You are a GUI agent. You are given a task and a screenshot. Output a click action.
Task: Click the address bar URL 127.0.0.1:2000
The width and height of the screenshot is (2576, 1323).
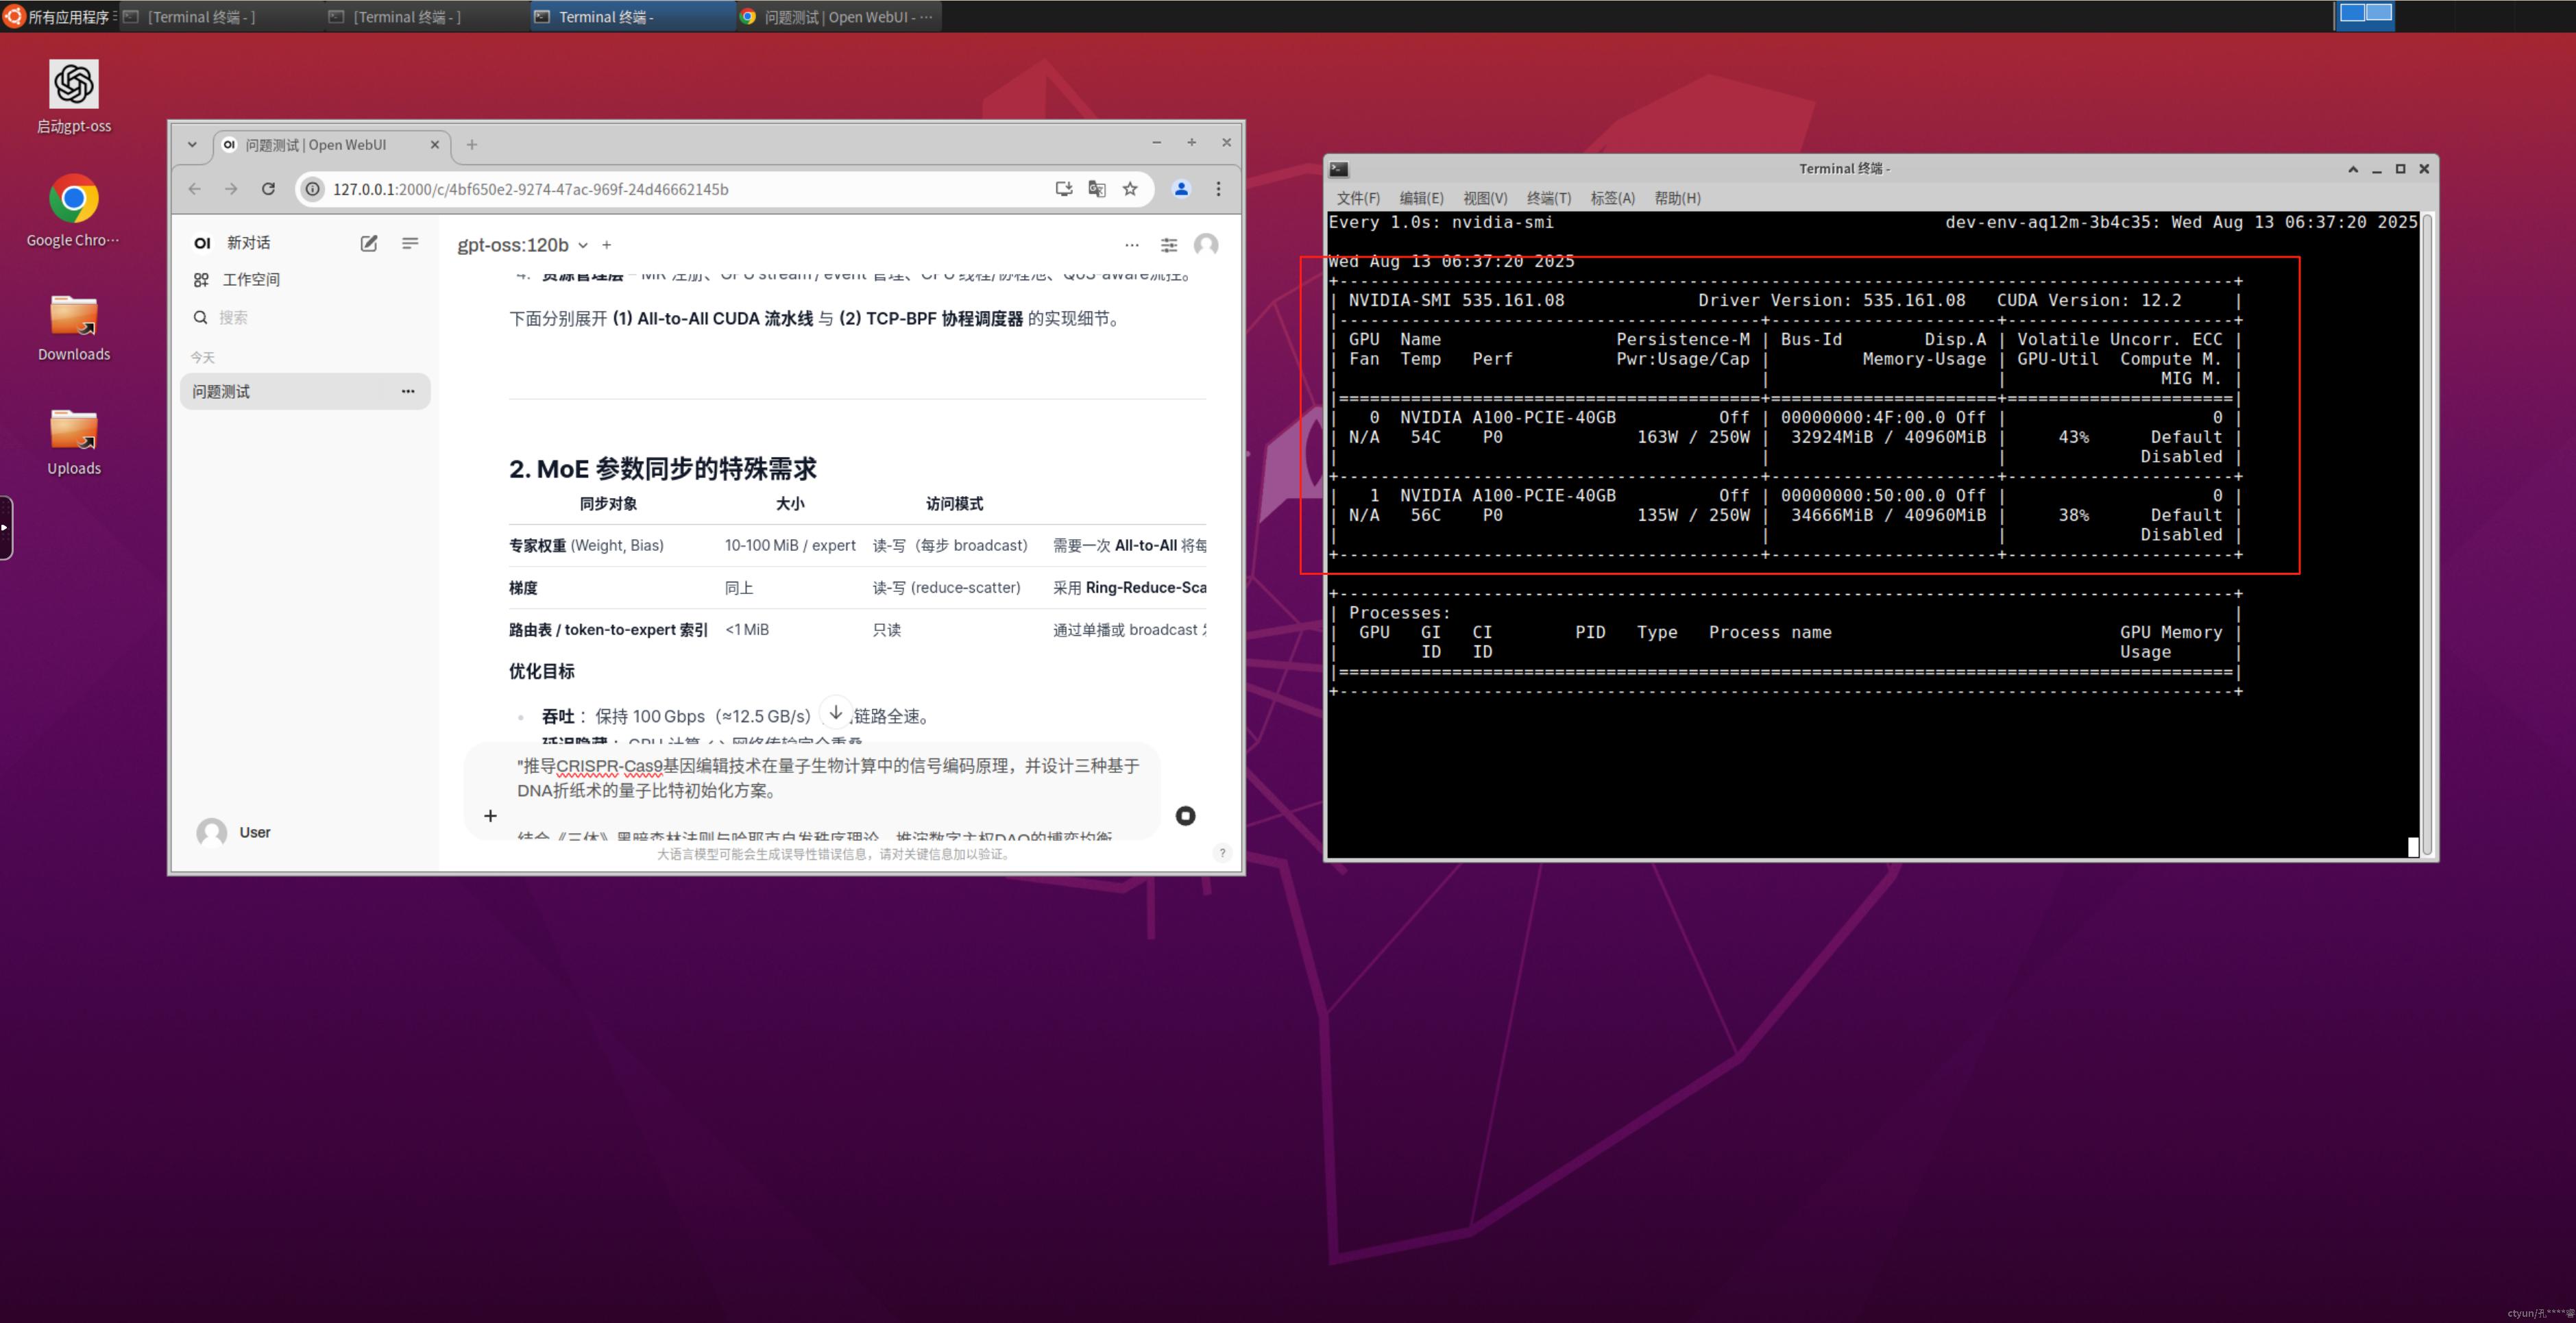(x=530, y=189)
